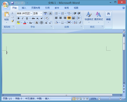Click the Cut scissors icon

(x=12, y=13)
